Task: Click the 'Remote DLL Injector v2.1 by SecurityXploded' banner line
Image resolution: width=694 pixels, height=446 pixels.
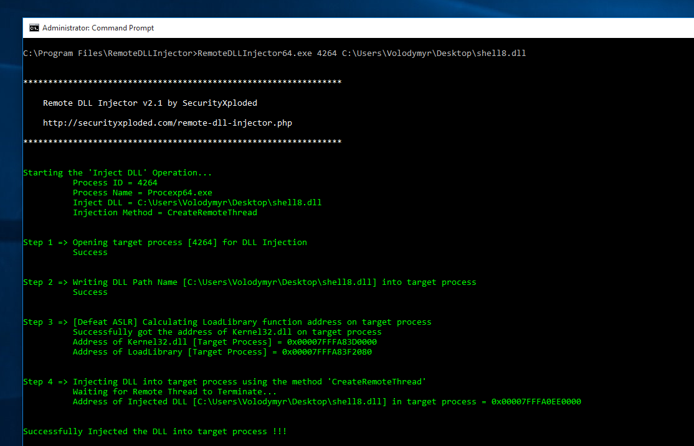Action: pos(150,103)
